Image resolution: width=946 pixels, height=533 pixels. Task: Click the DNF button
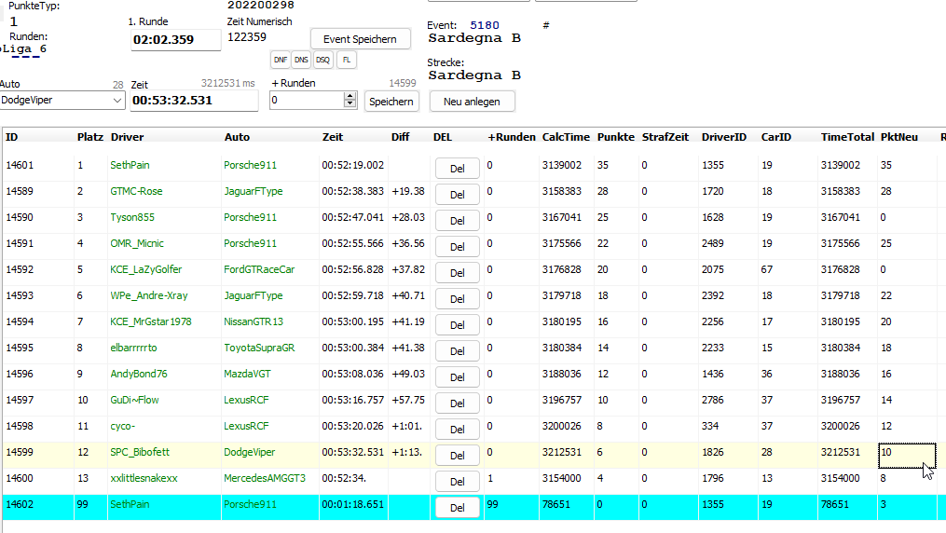280,60
